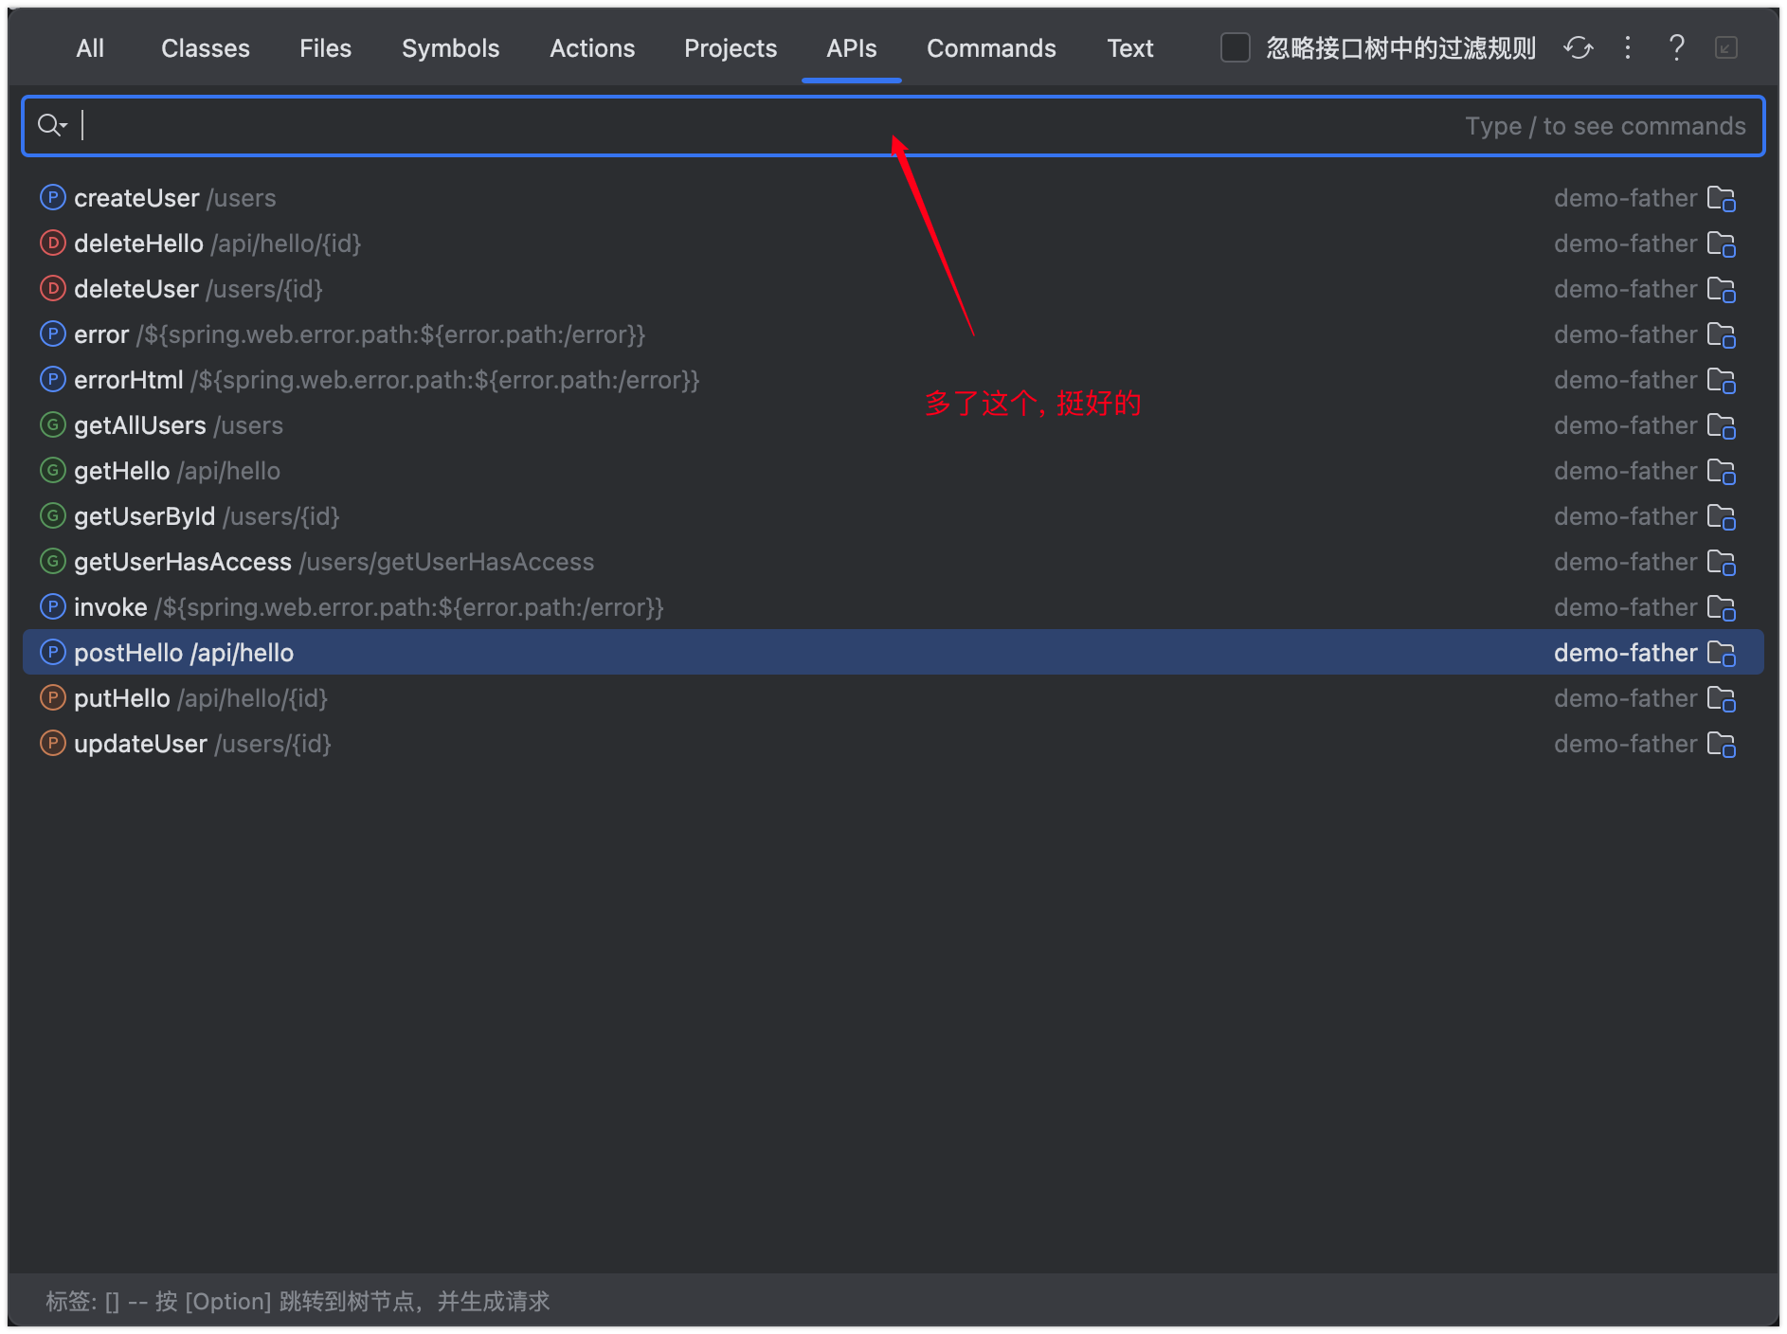Select the invoke endpoint entry
This screenshot has width=1787, height=1334.
pyautogui.click(x=893, y=607)
